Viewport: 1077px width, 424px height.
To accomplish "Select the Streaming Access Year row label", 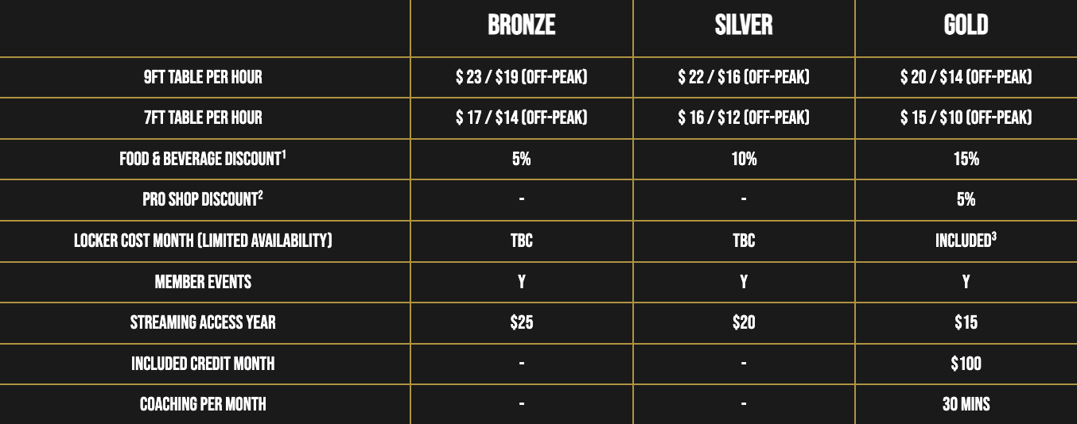I will (202, 322).
